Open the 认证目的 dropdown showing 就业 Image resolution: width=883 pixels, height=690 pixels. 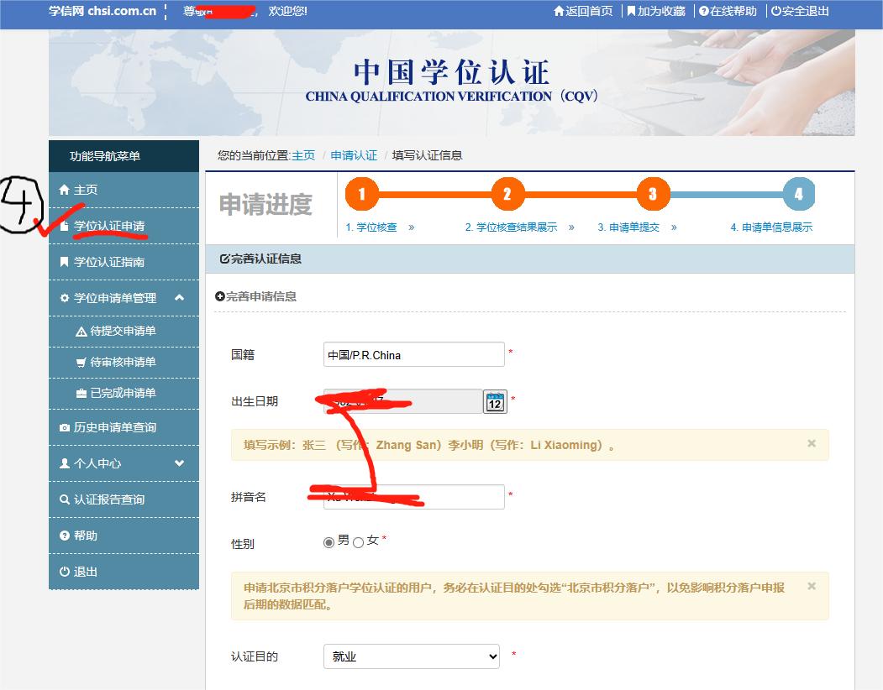tap(412, 656)
